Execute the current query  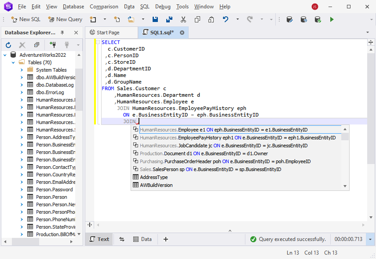[332, 19]
